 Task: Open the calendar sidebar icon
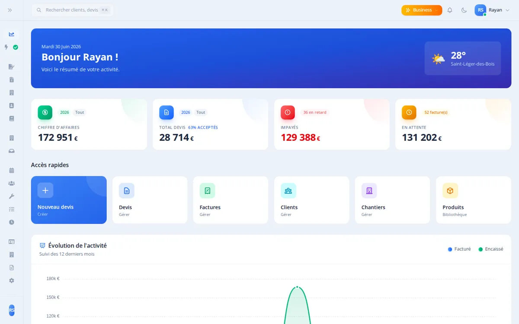coord(12,170)
